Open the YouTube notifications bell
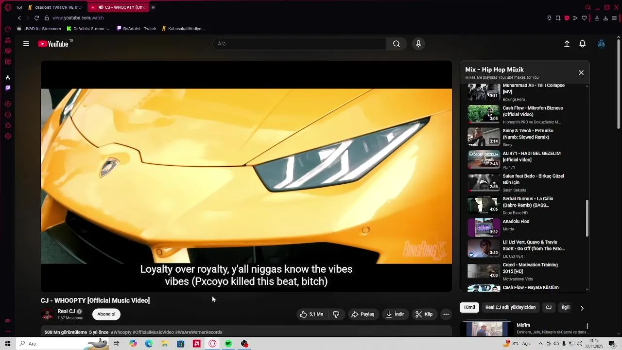Image resolution: width=622 pixels, height=350 pixels. click(582, 44)
